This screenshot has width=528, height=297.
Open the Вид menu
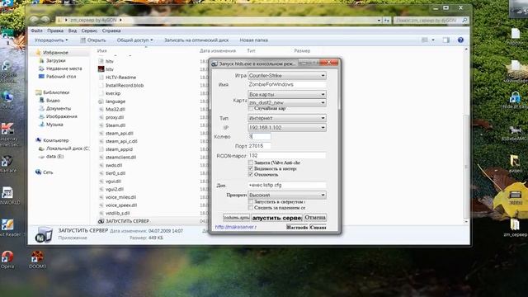tap(73, 31)
